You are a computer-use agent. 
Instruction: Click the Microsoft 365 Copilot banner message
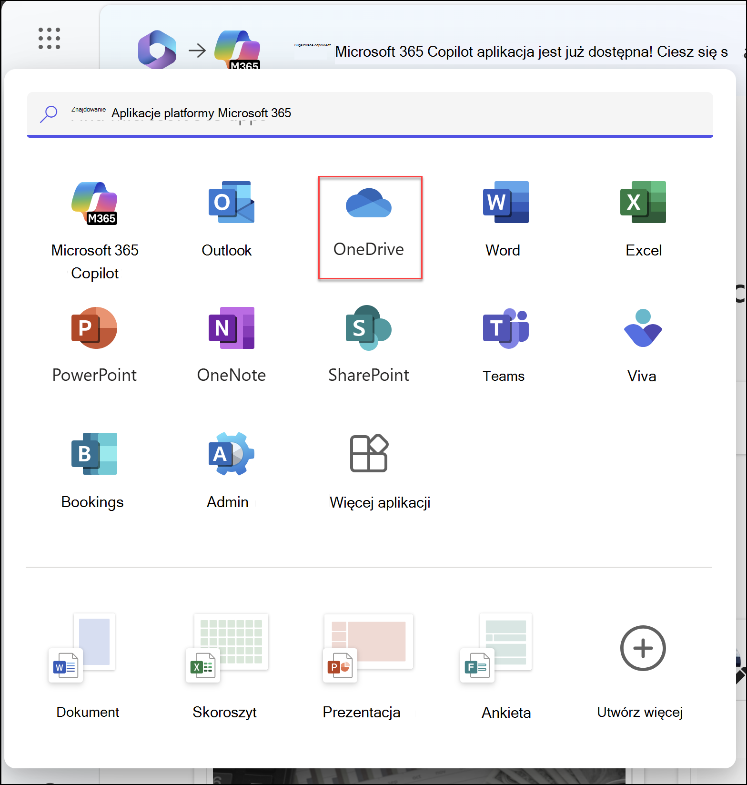point(531,51)
